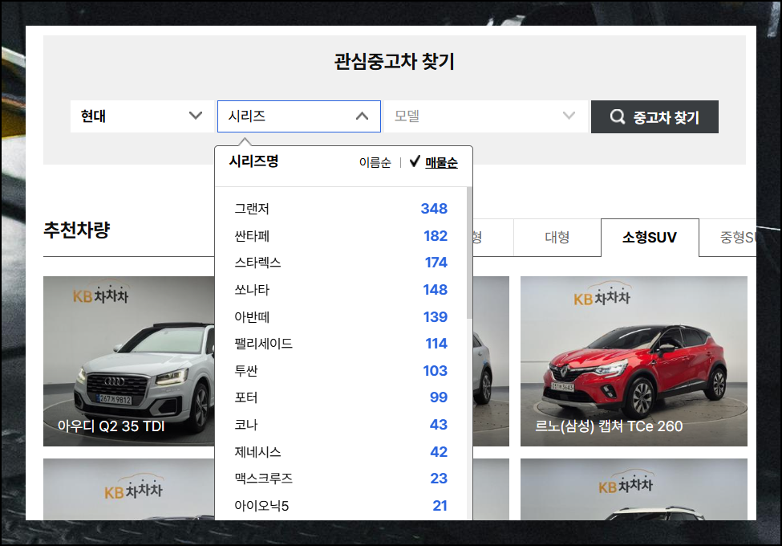Sort series by 매물순
Screen dimensions: 782x546
pyautogui.click(x=441, y=163)
